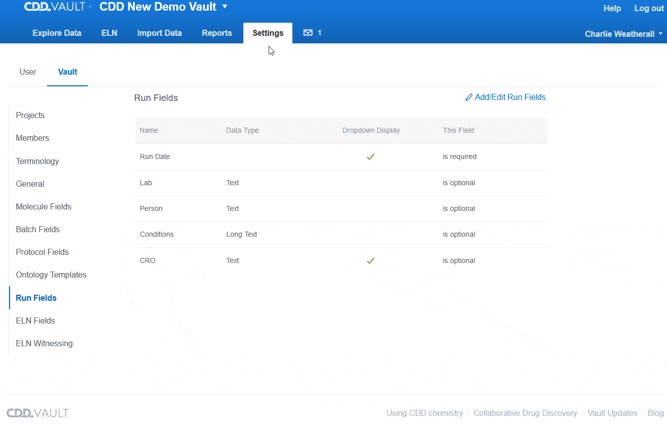Open ELN Fields settings
This screenshot has height=429, width=667.
[x=35, y=320]
